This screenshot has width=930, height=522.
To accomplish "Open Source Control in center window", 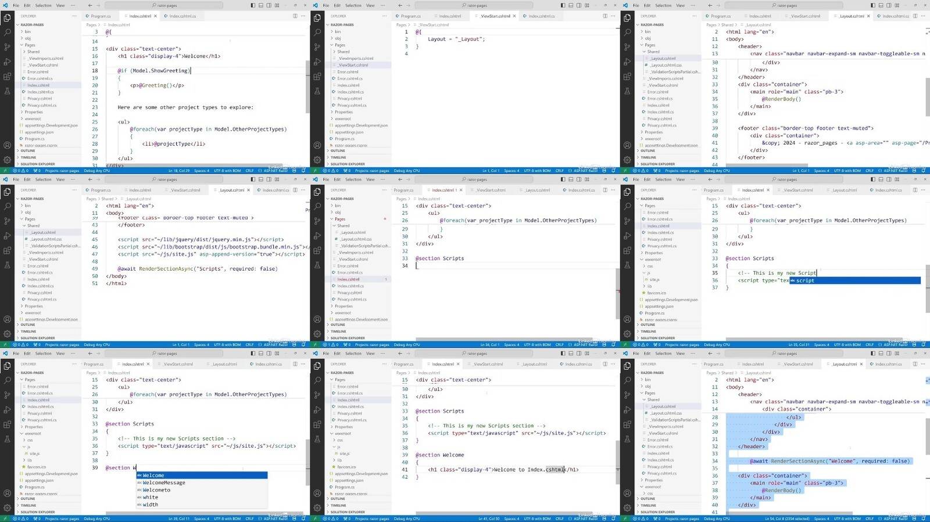I will 317,221.
